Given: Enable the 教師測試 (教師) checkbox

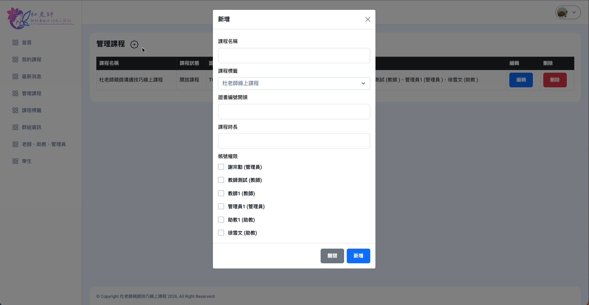Looking at the screenshot, I should [x=221, y=180].
